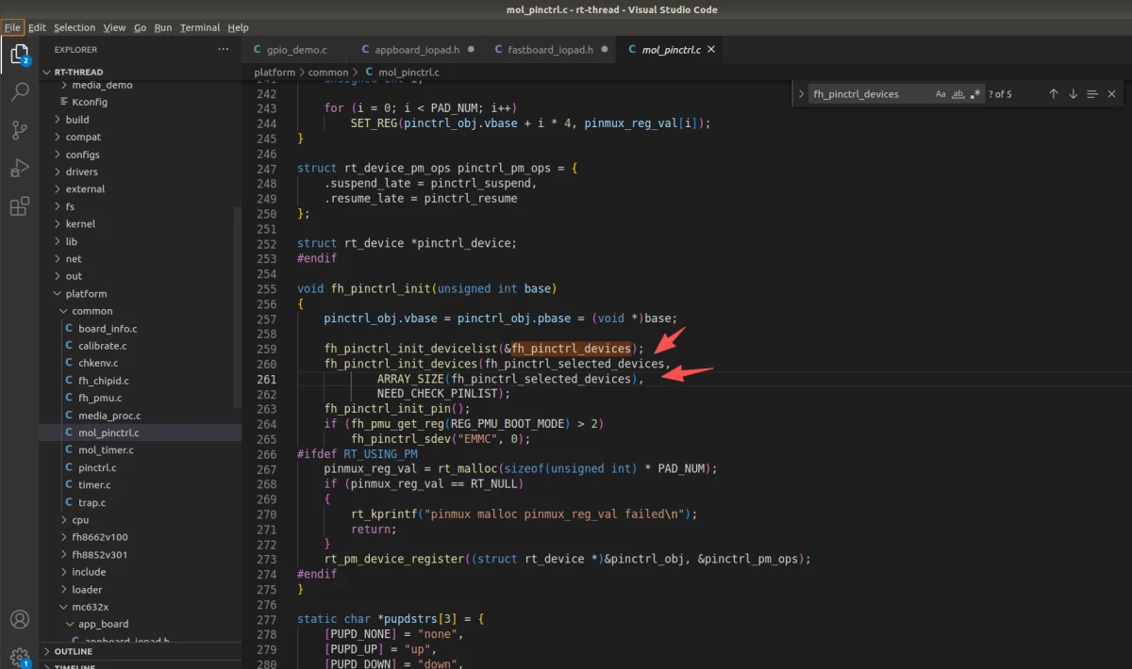This screenshot has width=1132, height=669.
Task: Open the File menu
Action: pyautogui.click(x=12, y=27)
